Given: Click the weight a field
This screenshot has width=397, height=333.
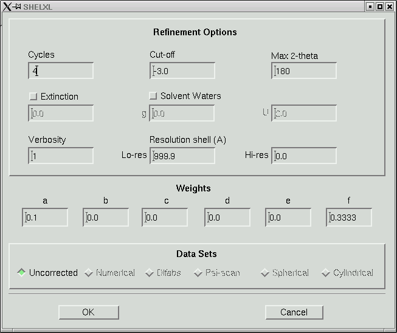Looking at the screenshot, I should click(45, 217).
